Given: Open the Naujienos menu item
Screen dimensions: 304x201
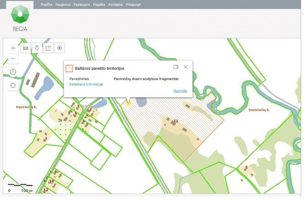Looking at the screenshot, I should [63, 5].
